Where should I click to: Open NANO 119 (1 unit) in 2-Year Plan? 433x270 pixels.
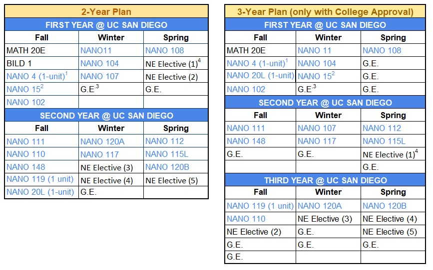[40, 179]
